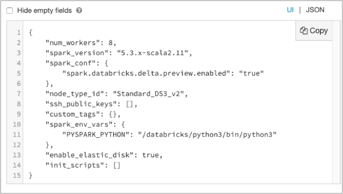
Task: Copy the JSON configuration
Action: click(x=314, y=31)
